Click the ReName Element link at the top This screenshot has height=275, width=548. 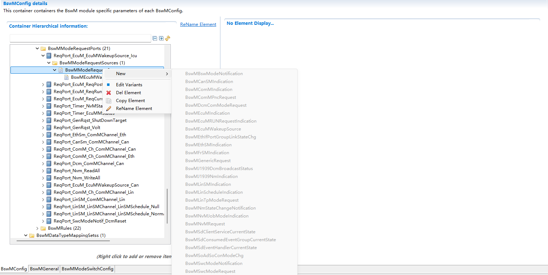tap(198, 24)
